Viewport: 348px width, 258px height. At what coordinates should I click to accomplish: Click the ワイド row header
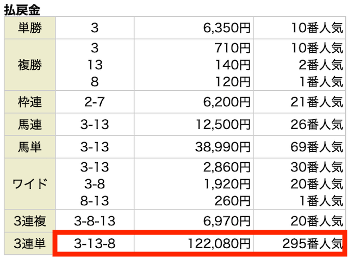click(x=30, y=183)
